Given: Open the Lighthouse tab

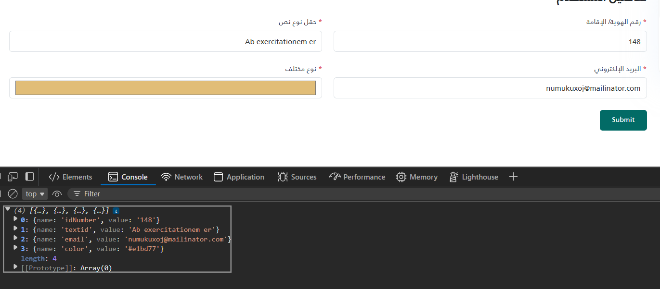Looking at the screenshot, I should [x=474, y=177].
